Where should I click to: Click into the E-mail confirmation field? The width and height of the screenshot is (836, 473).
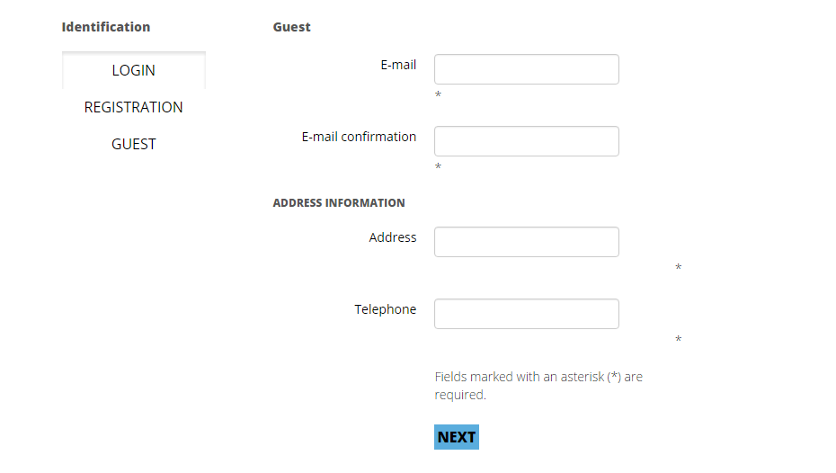click(x=526, y=141)
